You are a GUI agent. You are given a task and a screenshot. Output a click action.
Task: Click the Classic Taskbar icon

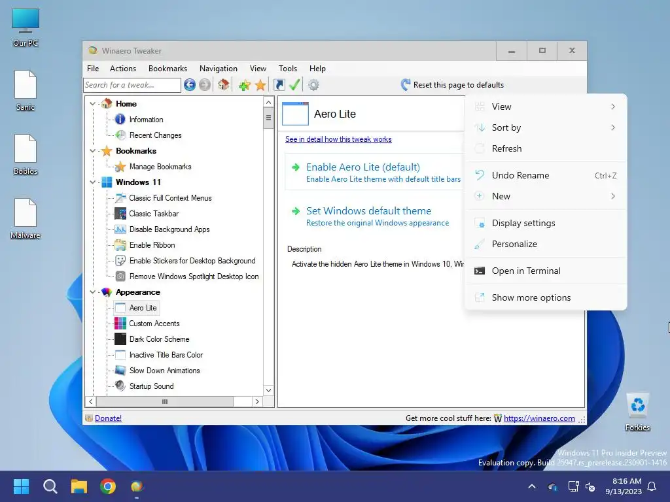coord(120,214)
